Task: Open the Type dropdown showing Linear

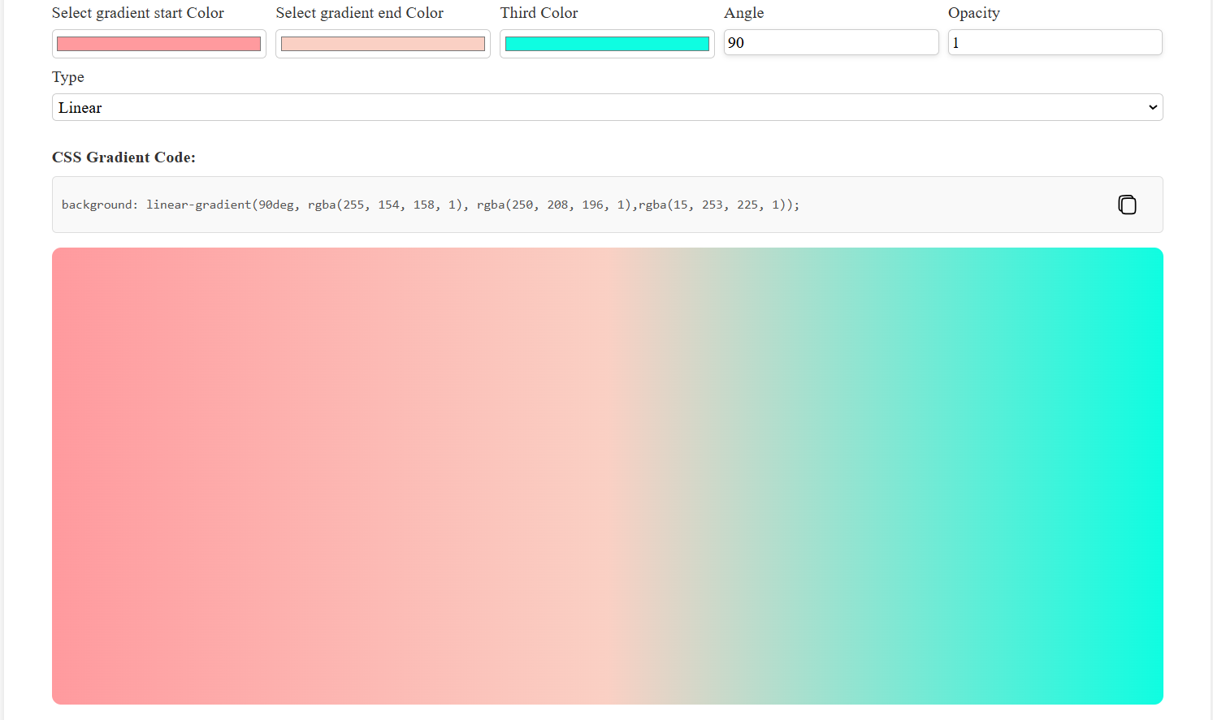Action: coord(608,107)
